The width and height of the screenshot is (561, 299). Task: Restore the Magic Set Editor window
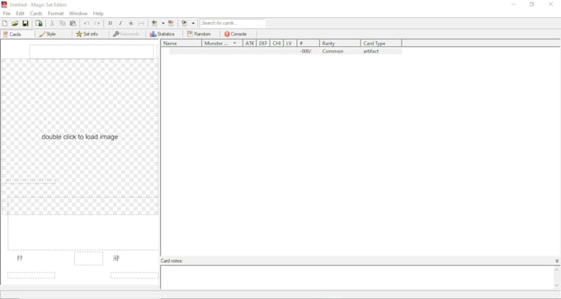[x=531, y=5]
